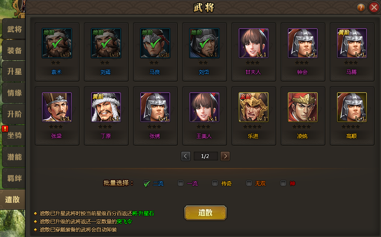Click the yellow 遣散 dismiss button
Viewport: 381px width, 237px height.
205,213
